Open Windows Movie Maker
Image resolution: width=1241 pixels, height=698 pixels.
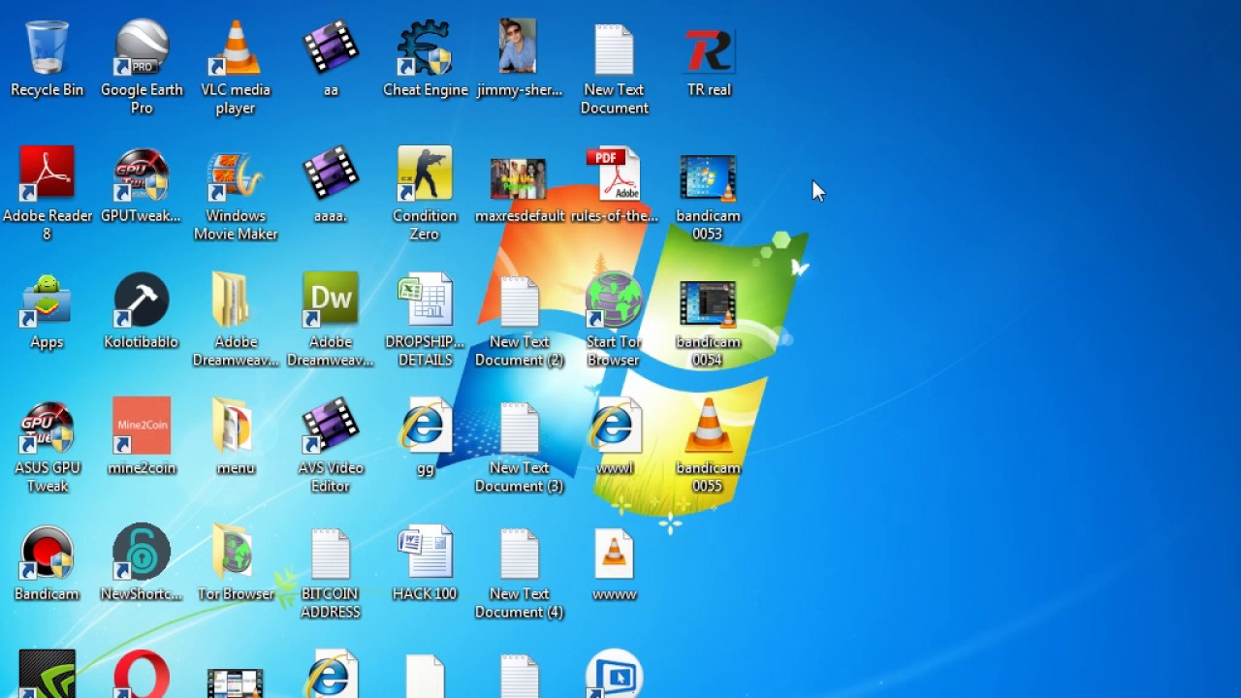pos(235,174)
